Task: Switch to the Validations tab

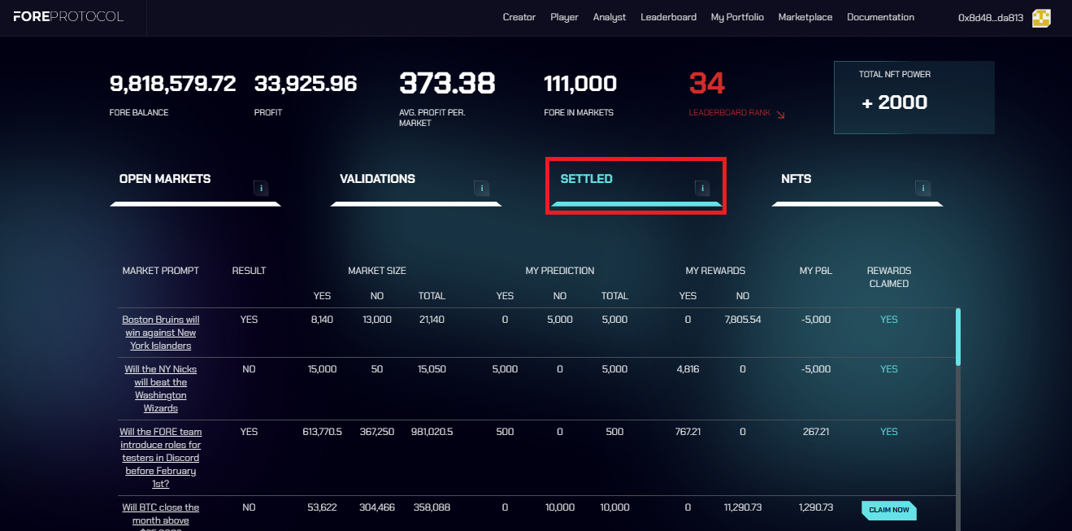Action: click(377, 179)
